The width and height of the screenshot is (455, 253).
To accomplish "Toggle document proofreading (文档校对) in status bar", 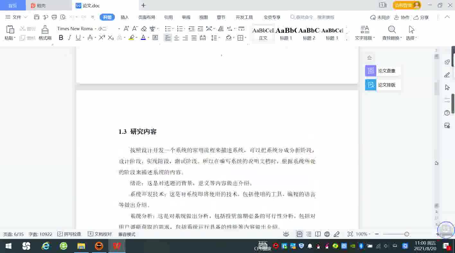I will (x=100, y=234).
